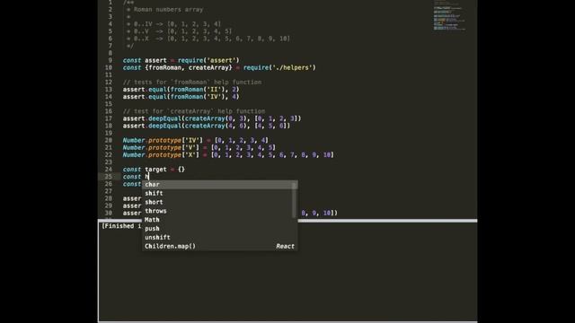Click 'Roman numbers array' comment text

[168, 10]
